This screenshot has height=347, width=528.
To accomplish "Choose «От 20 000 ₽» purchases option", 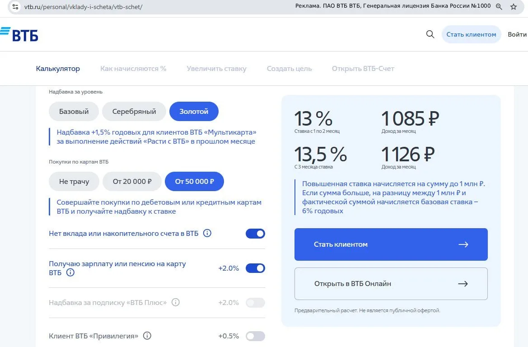I will point(132,181).
